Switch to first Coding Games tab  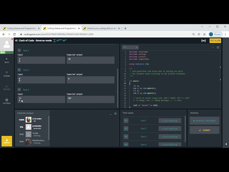[x=21, y=28]
